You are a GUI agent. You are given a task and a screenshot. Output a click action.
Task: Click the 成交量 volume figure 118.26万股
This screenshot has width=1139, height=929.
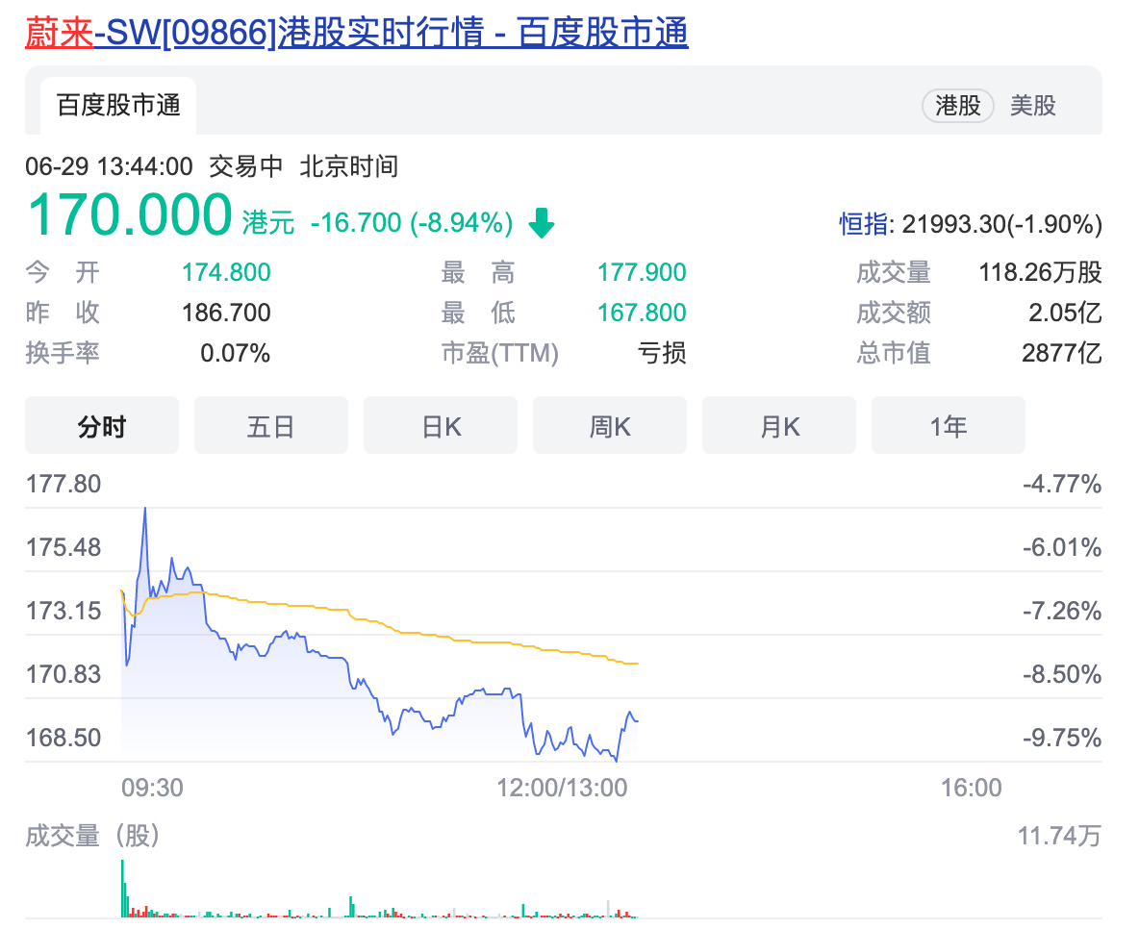(1039, 272)
